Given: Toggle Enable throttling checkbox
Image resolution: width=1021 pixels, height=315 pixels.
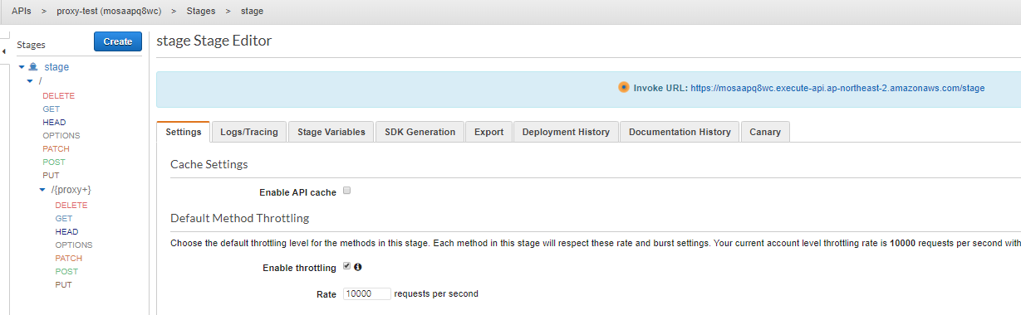Looking at the screenshot, I should click(347, 267).
